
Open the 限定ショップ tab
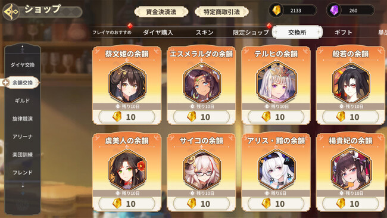(251, 32)
